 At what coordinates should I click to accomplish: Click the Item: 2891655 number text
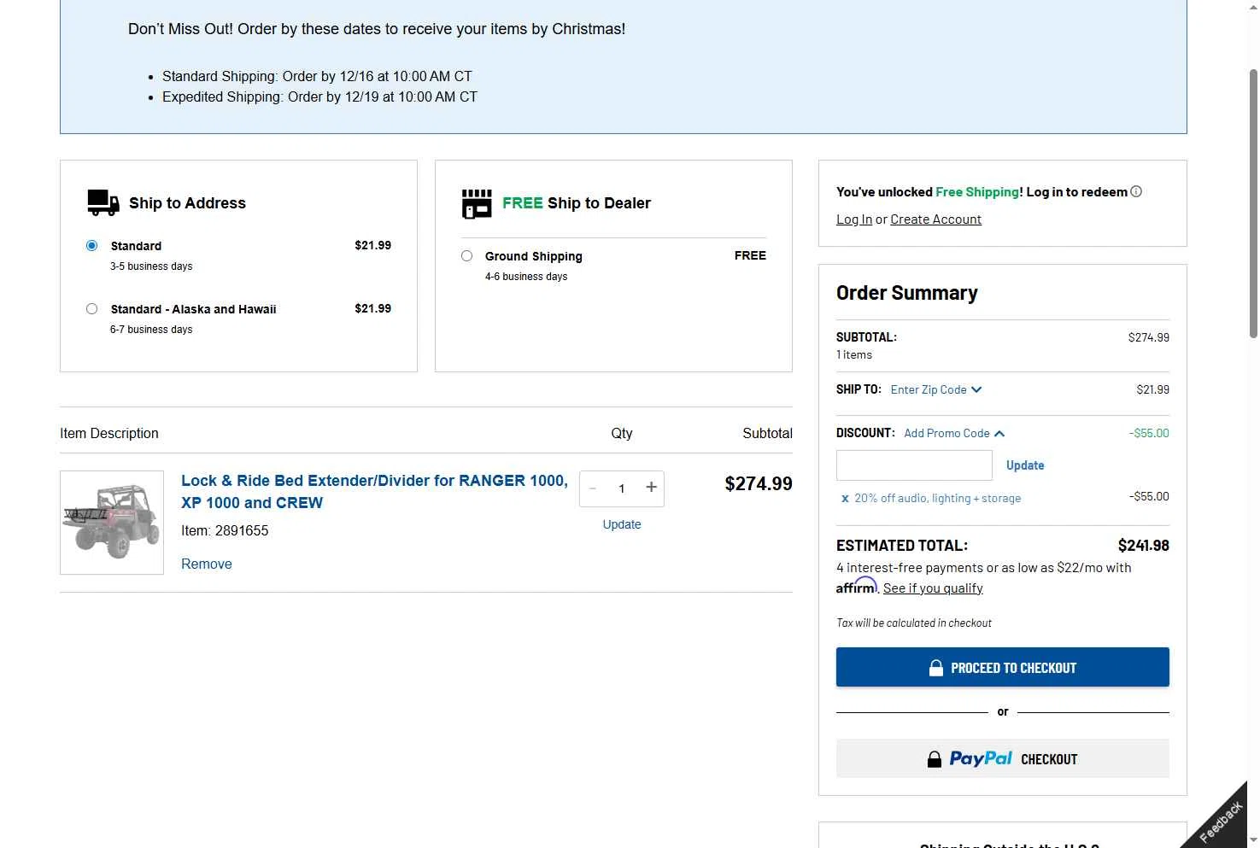(225, 530)
